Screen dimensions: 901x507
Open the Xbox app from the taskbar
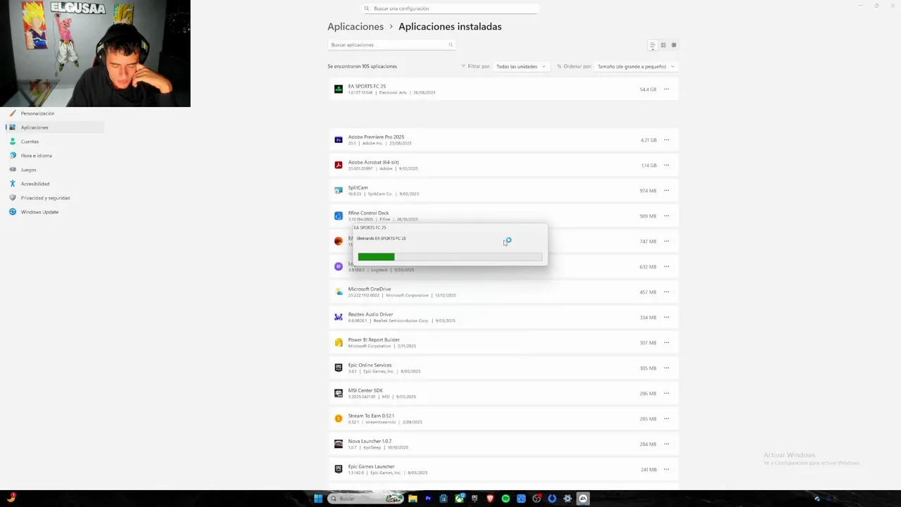click(x=459, y=499)
